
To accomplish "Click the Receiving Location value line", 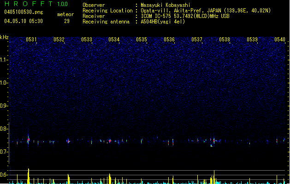I will (x=206, y=11).
